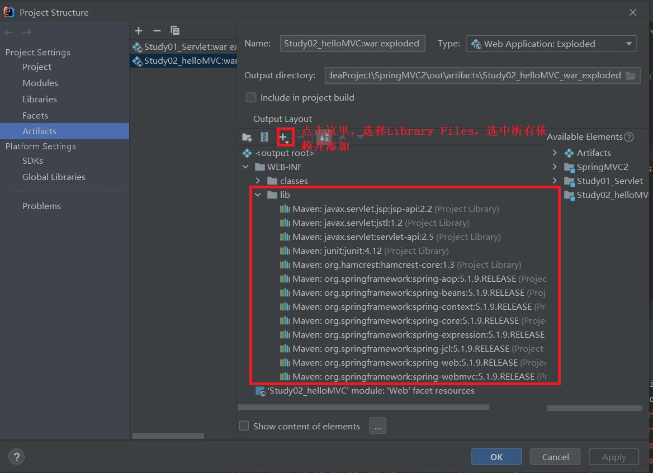This screenshot has width=653, height=473.
Task: Click SpringMVC2 module icon
Action: click(x=569, y=167)
